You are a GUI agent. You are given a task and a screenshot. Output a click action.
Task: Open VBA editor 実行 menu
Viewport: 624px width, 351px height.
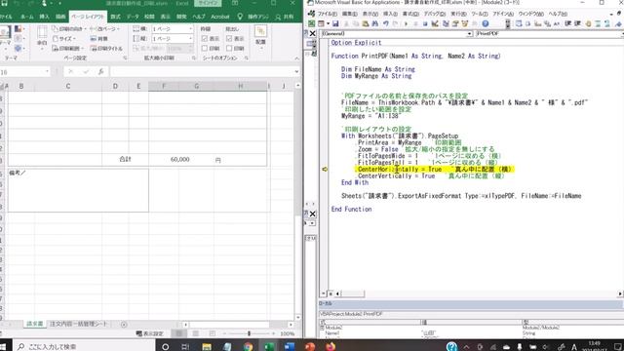click(458, 14)
